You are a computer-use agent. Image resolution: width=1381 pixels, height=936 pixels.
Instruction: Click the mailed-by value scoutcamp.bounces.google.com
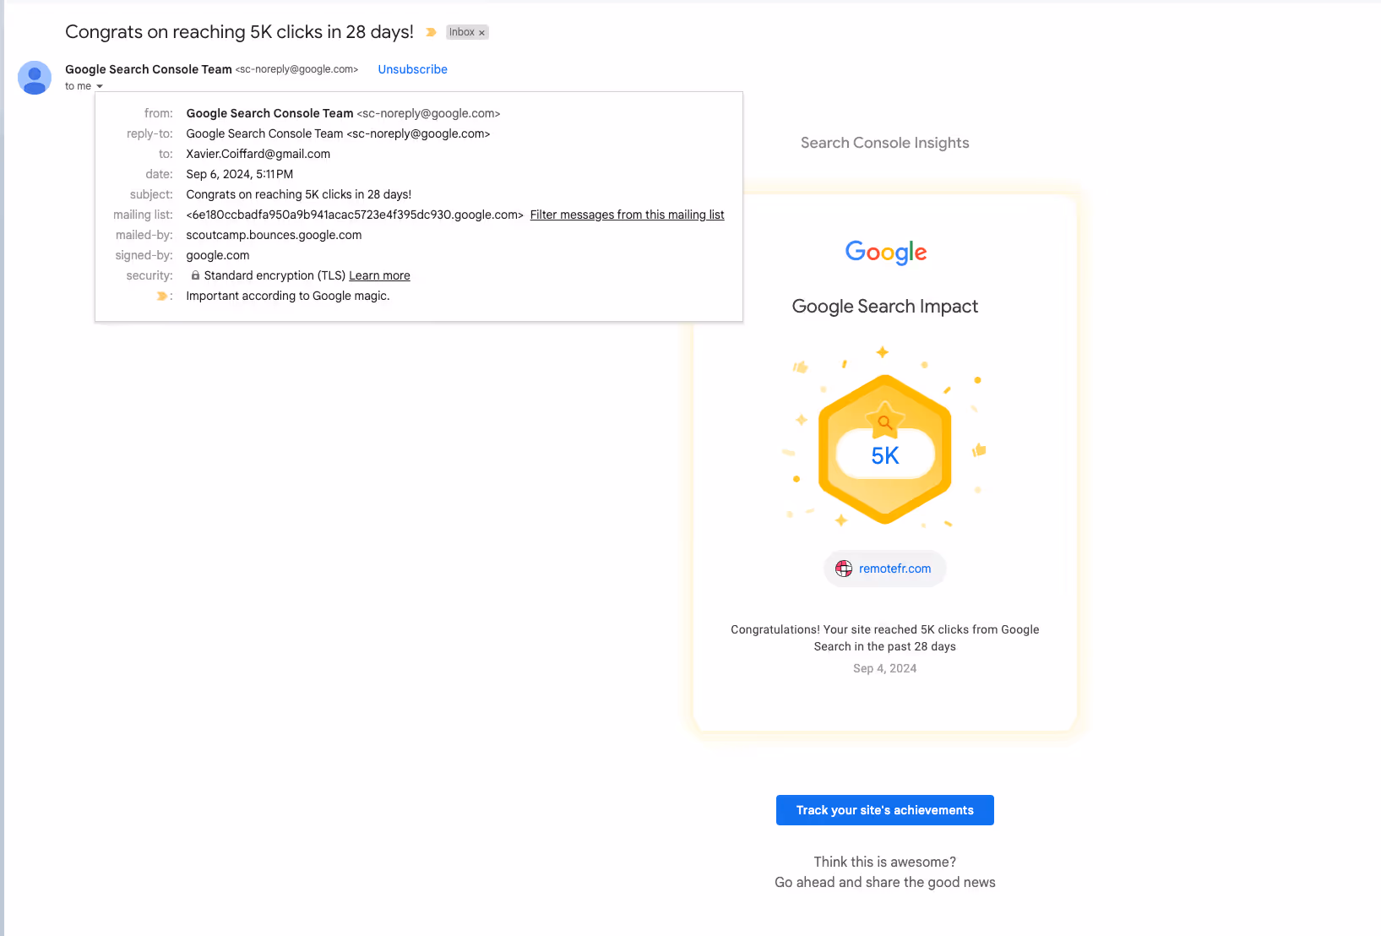(274, 235)
